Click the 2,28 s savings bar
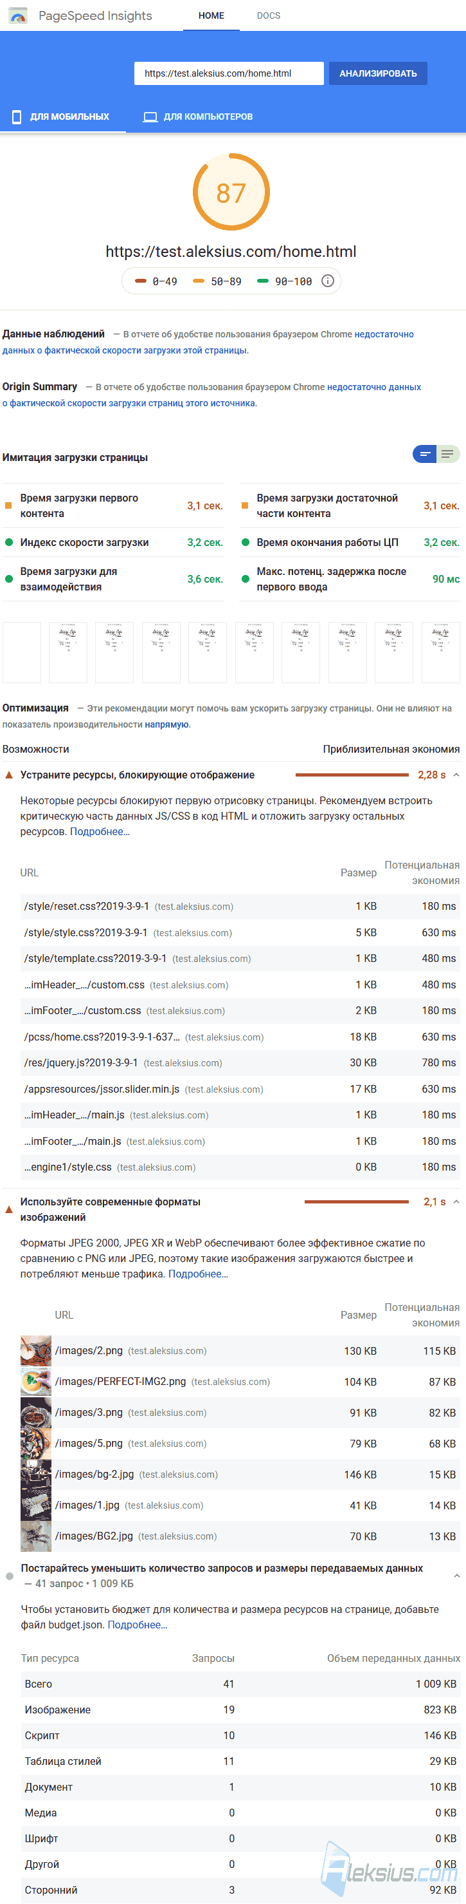Screen dimensions: 466x1904 point(352,775)
